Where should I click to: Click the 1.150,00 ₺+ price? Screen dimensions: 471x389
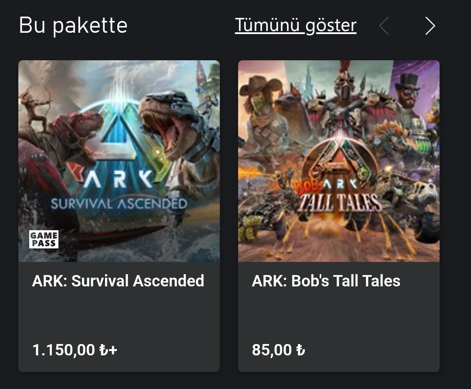click(75, 350)
